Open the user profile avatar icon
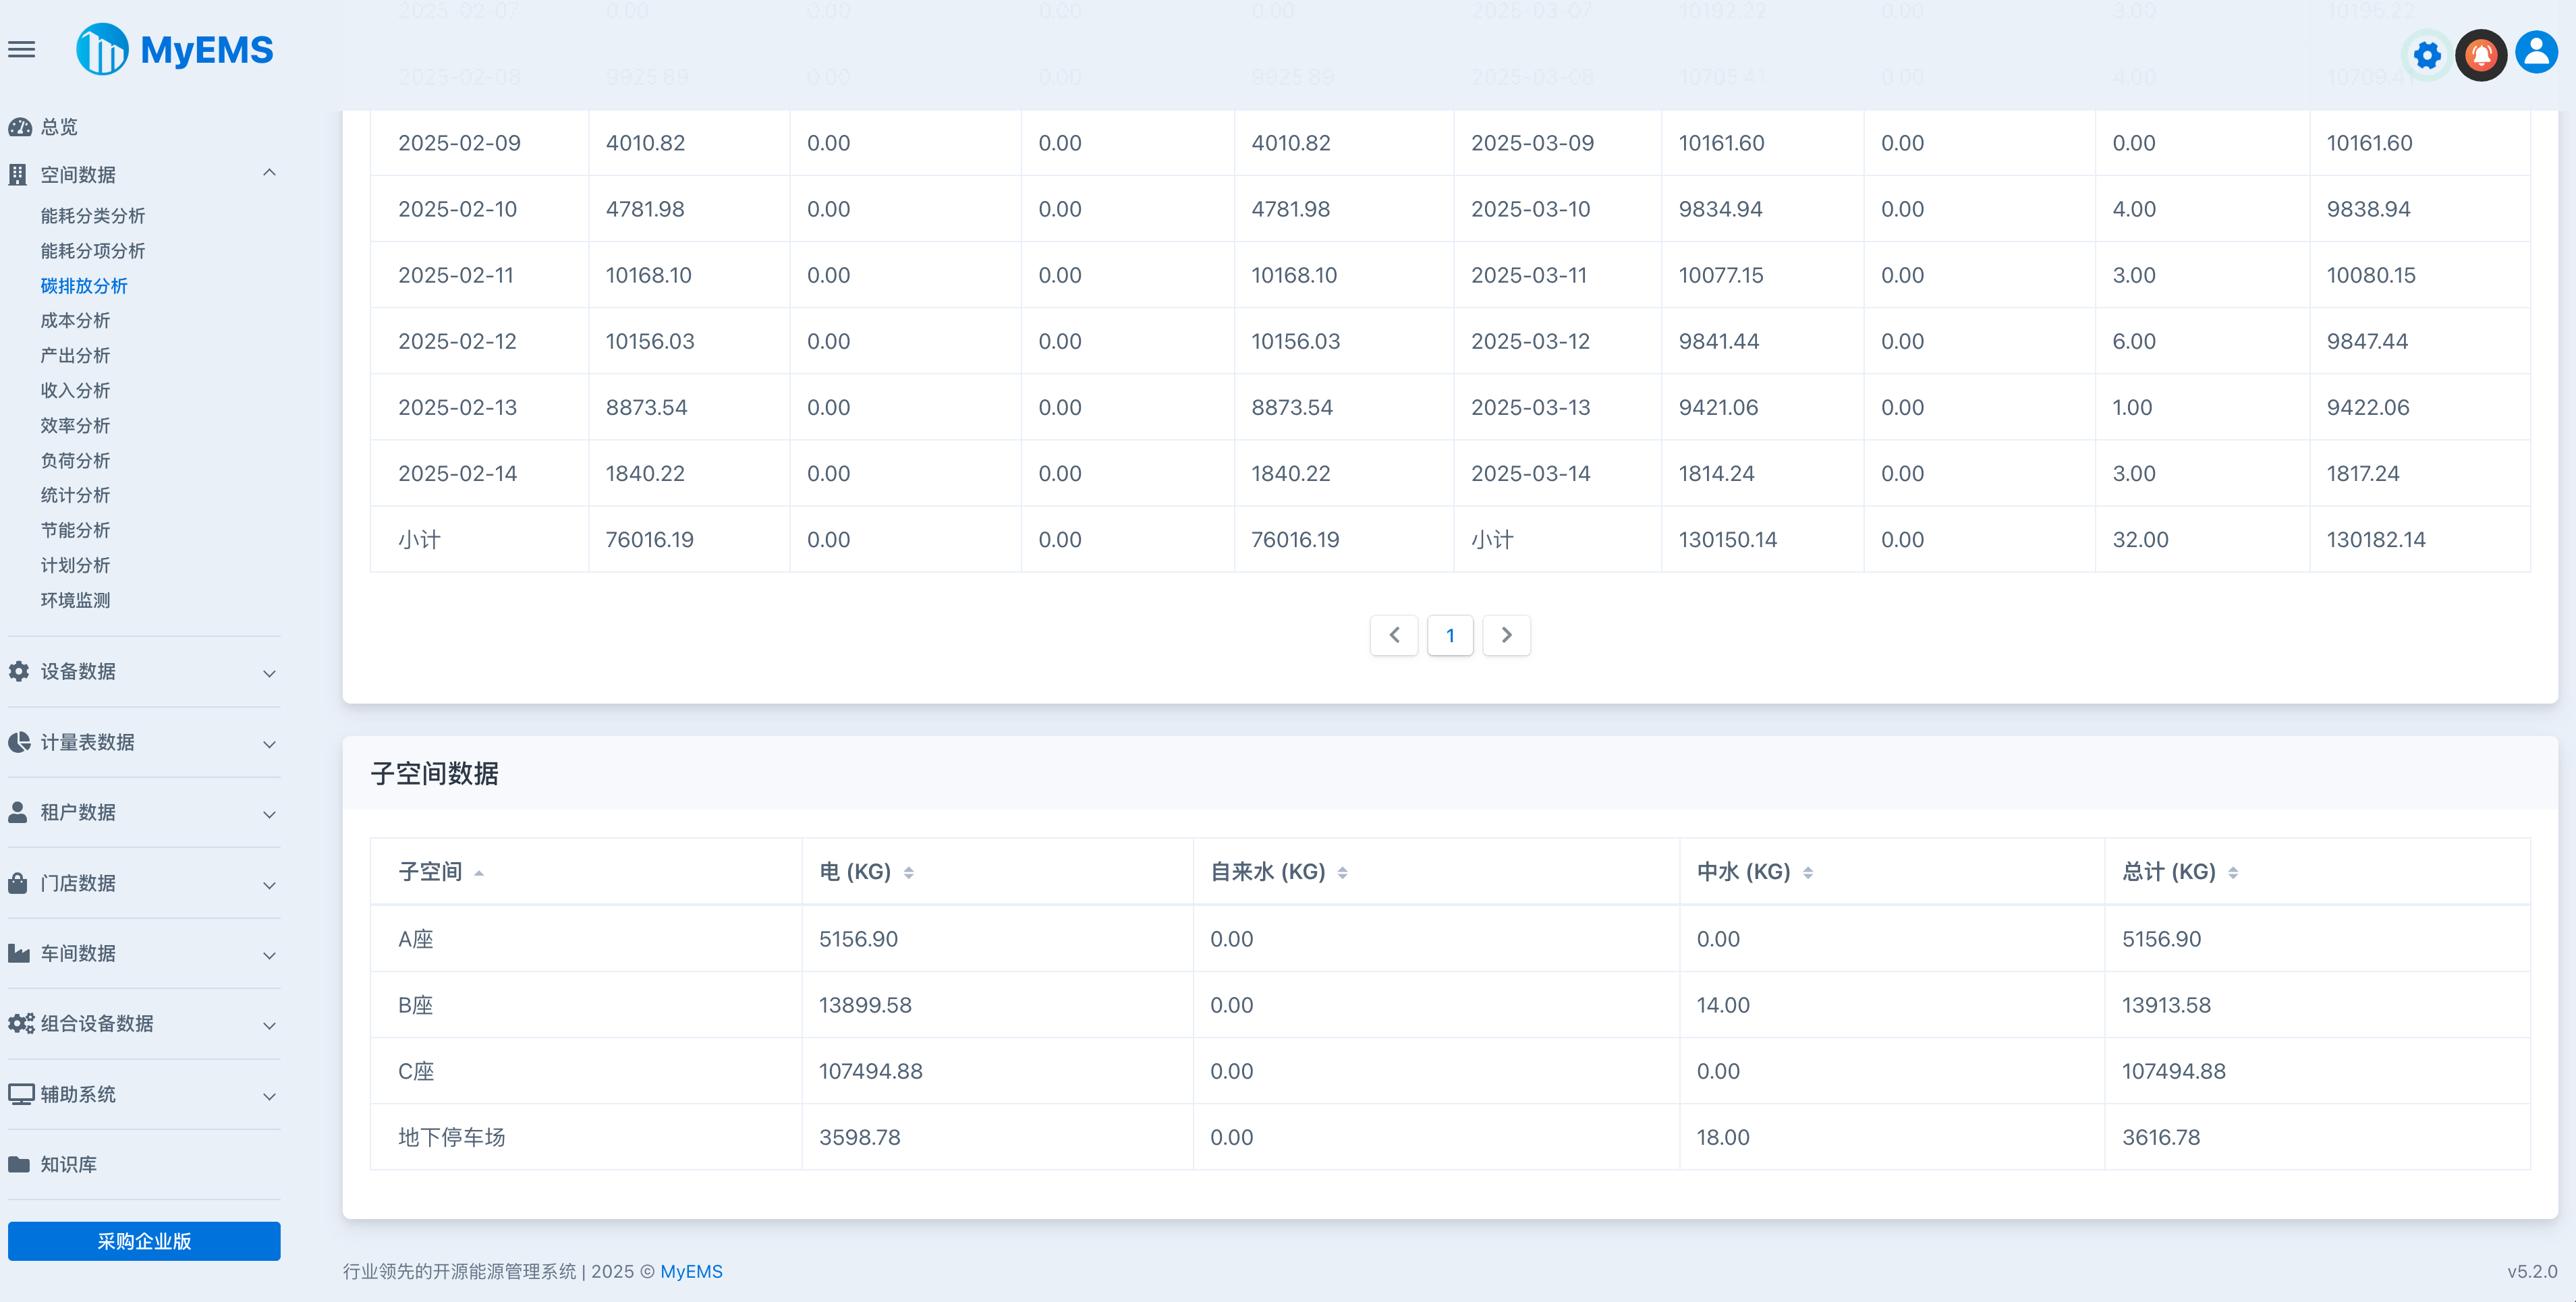 click(x=2536, y=52)
